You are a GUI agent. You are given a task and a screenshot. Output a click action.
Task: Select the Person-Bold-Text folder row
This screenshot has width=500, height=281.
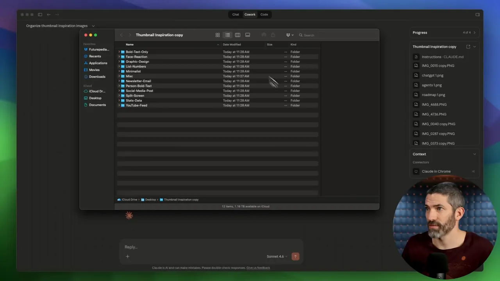[x=218, y=86]
